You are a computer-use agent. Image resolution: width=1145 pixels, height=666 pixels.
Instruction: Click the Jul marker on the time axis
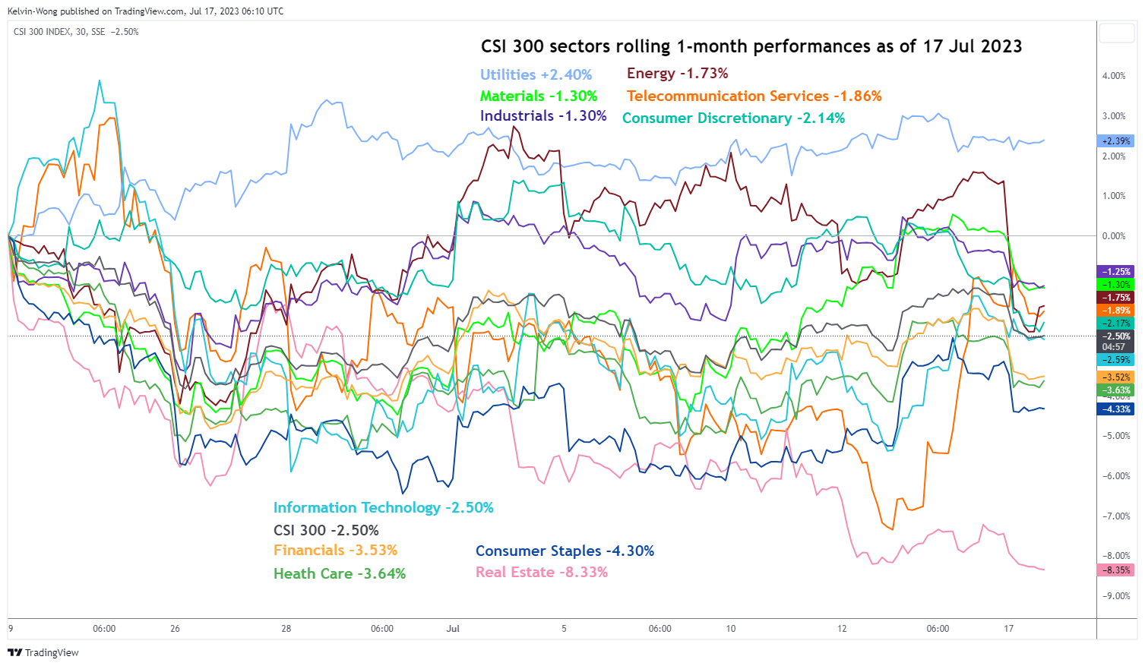(x=453, y=629)
